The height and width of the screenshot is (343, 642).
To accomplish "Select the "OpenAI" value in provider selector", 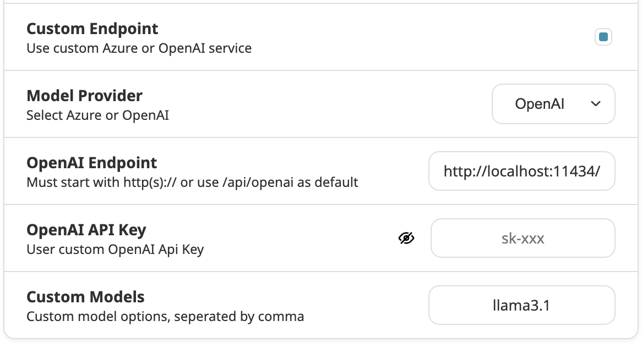I will click(x=540, y=104).
